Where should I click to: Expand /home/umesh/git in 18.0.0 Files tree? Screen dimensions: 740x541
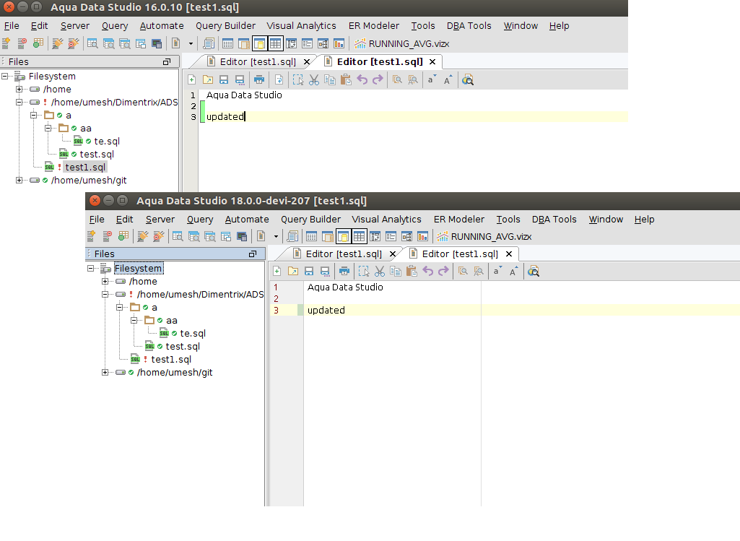(x=105, y=372)
